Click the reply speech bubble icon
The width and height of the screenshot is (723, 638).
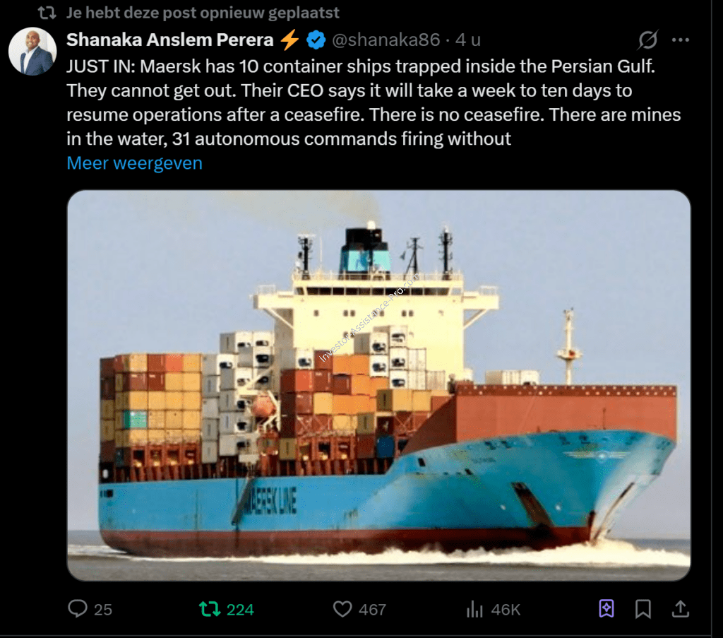[78, 608]
